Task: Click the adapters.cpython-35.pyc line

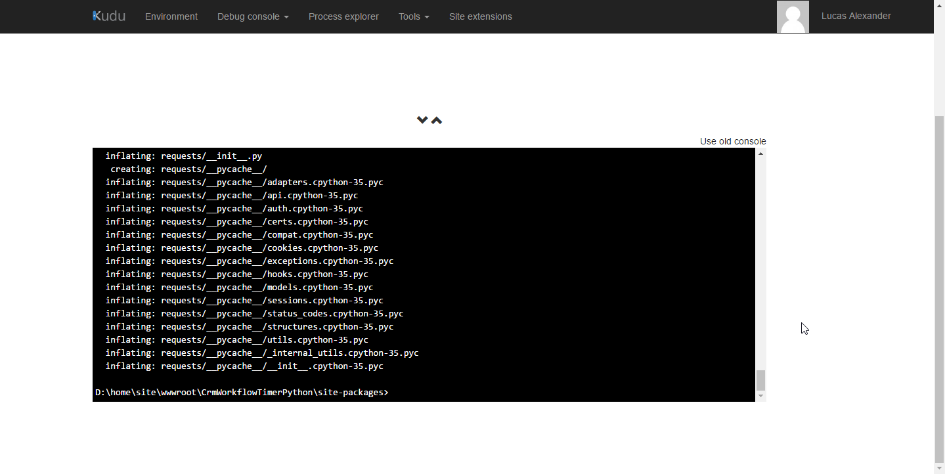Action: click(x=244, y=183)
